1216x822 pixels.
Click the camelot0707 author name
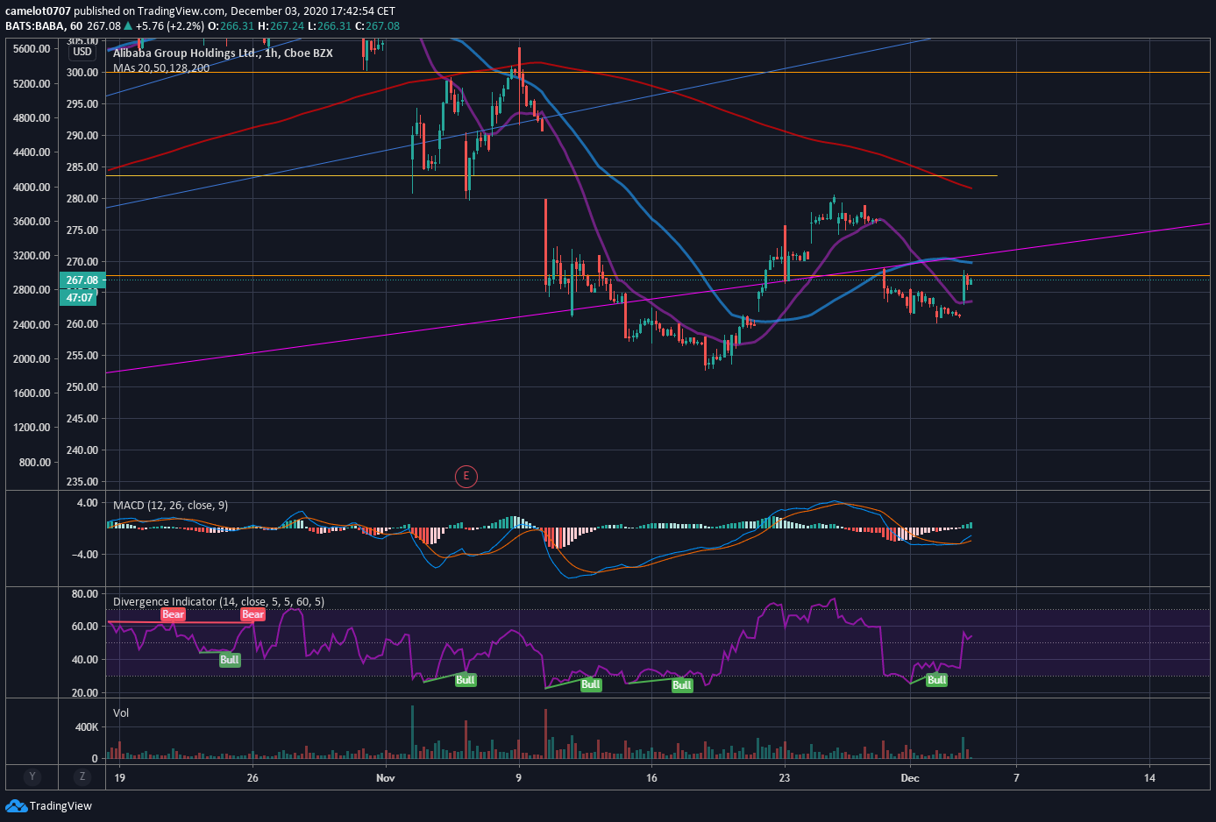point(38,11)
